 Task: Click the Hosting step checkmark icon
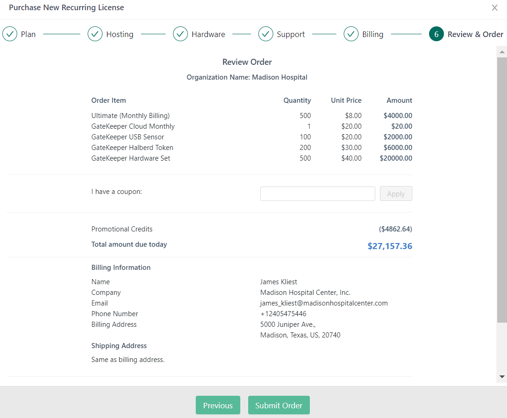(x=95, y=34)
